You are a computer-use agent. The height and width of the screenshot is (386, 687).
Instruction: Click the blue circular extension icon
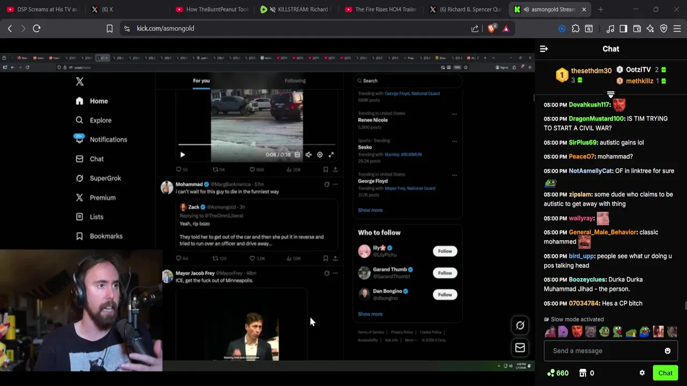pos(562,28)
